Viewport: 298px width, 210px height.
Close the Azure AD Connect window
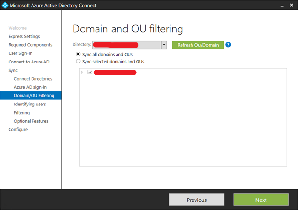291,5
